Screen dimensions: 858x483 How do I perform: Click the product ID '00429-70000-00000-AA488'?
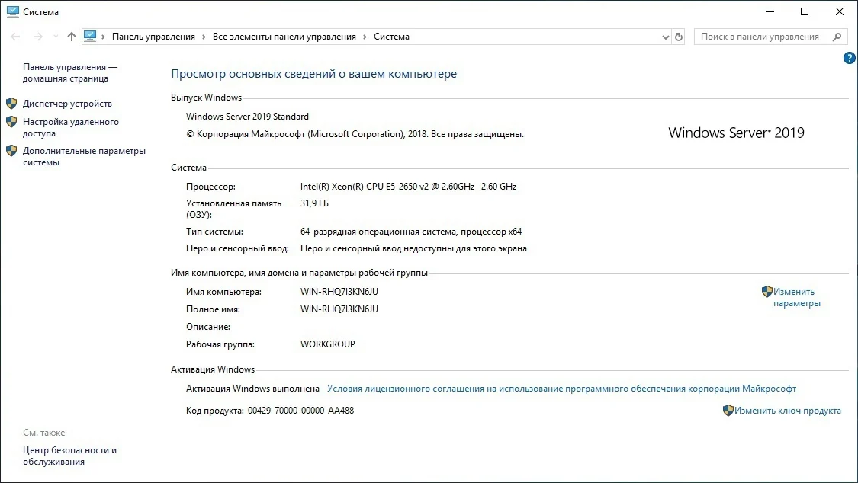point(301,411)
